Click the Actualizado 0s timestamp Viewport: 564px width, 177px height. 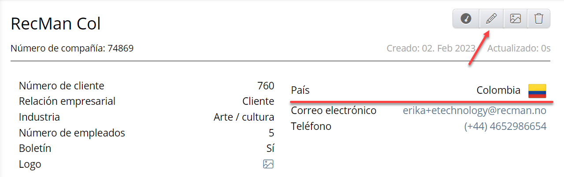[x=519, y=48]
